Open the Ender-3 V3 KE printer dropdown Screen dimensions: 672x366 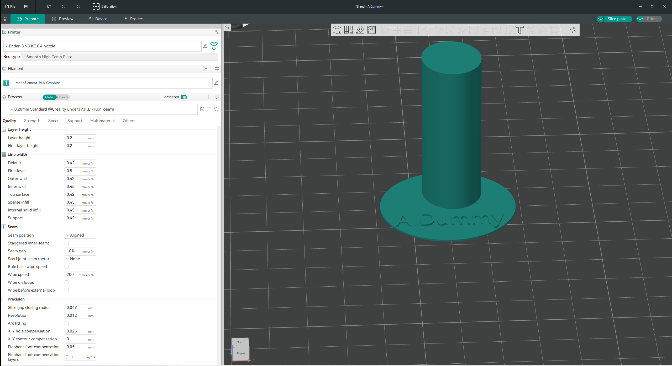pyautogui.click(x=102, y=46)
